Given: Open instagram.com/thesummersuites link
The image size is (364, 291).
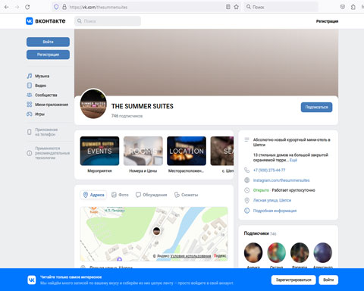Looking at the screenshot, I should click(281, 180).
